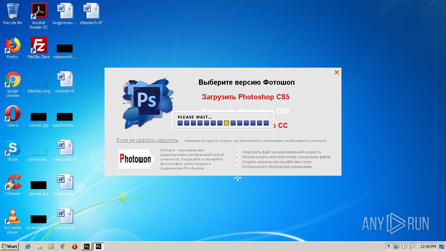Screen dimensions: 446x251
Task: Select the calledpublic.rtf document icon
Action: tap(64, 151)
